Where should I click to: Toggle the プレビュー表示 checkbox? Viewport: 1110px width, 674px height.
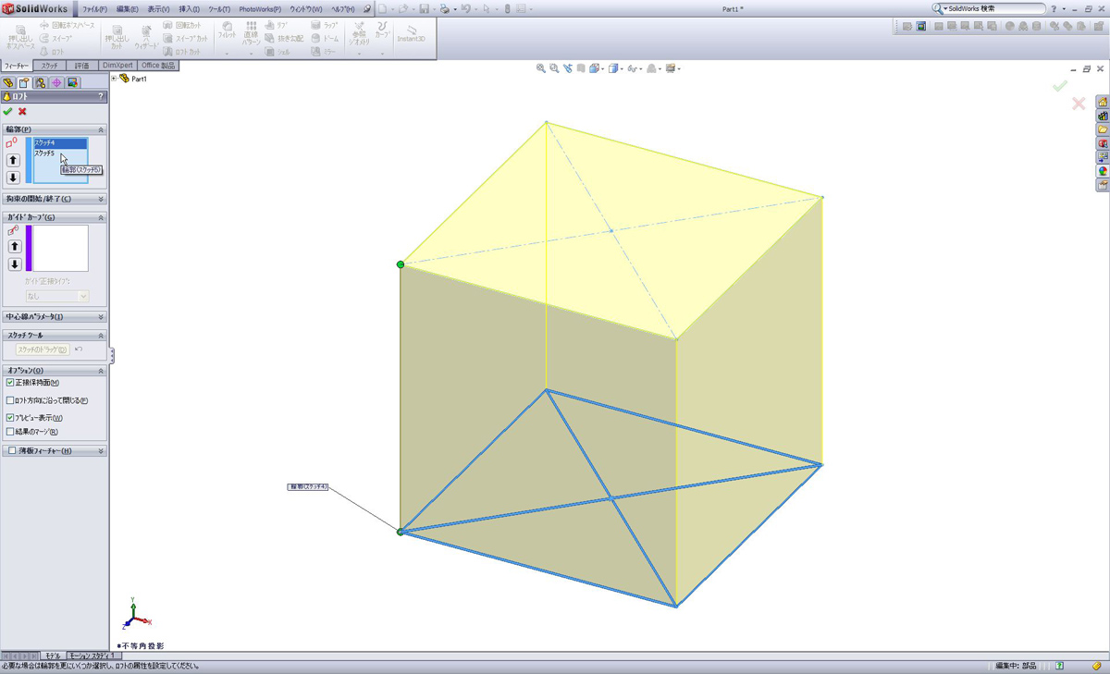pyautogui.click(x=11, y=418)
